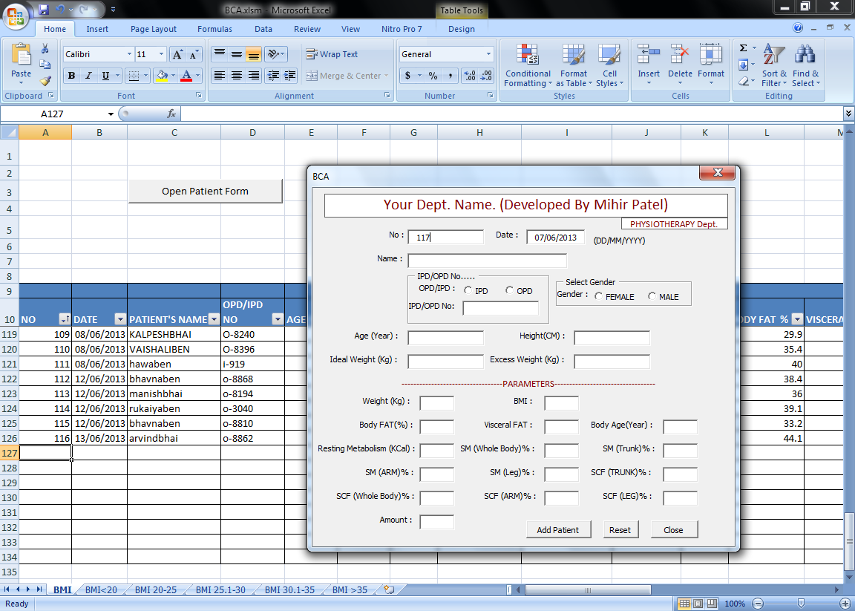Increase font size with grow font icon
This screenshot has width=855, height=611.
(x=177, y=54)
